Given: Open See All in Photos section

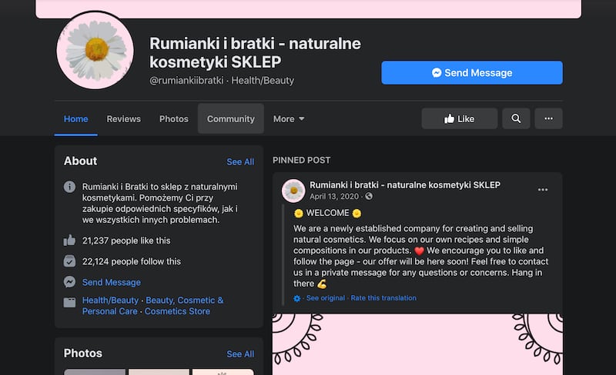Looking at the screenshot, I should click(240, 353).
